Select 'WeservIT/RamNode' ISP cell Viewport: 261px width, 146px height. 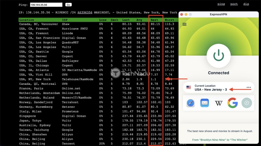pyautogui.click(x=77, y=98)
